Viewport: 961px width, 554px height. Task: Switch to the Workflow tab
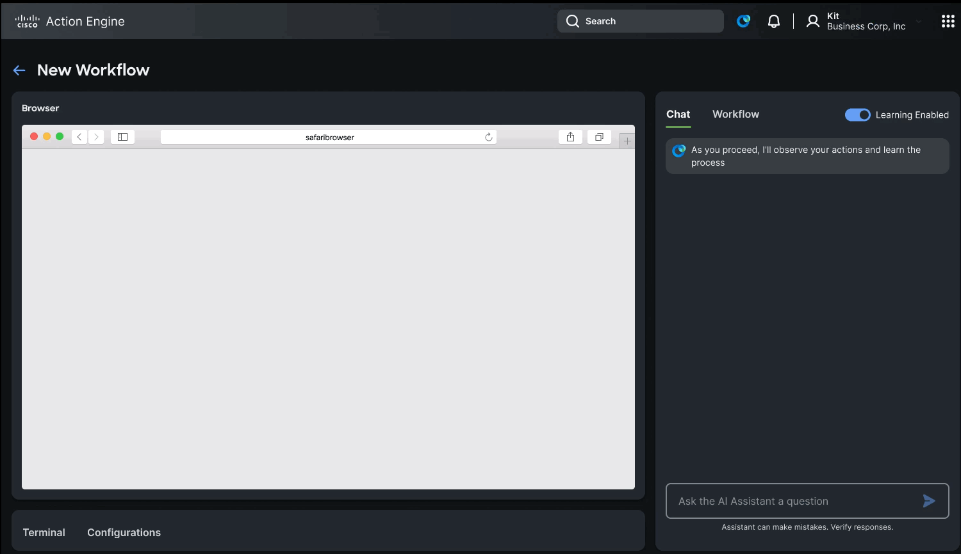pos(735,114)
